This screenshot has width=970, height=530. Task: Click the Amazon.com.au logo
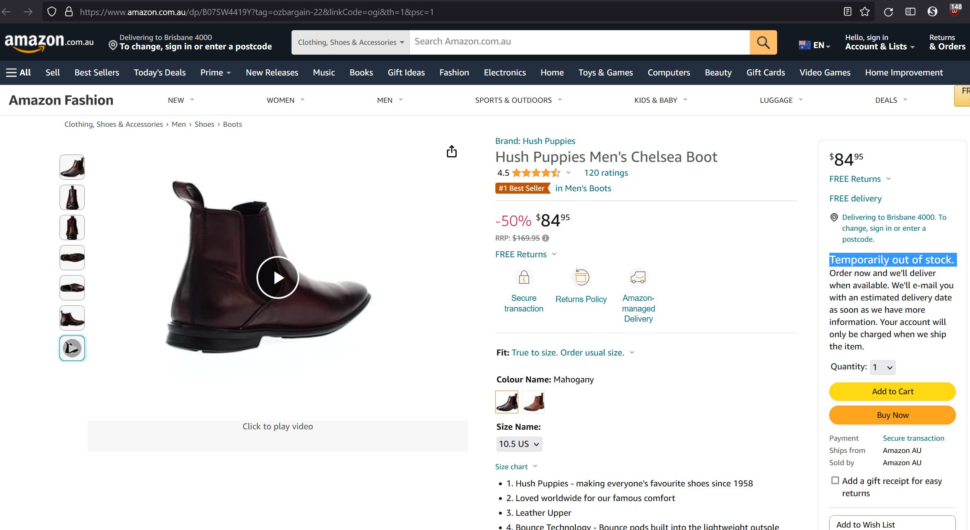click(49, 43)
